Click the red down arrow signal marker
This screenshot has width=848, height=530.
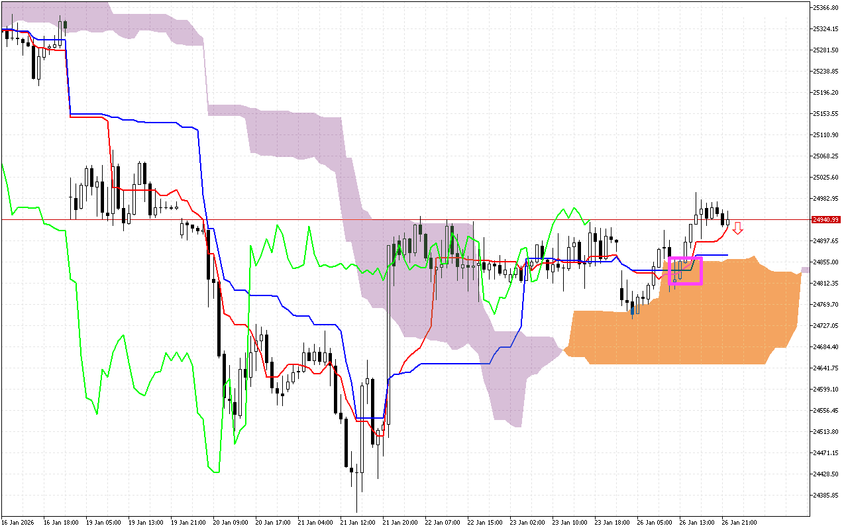point(737,229)
